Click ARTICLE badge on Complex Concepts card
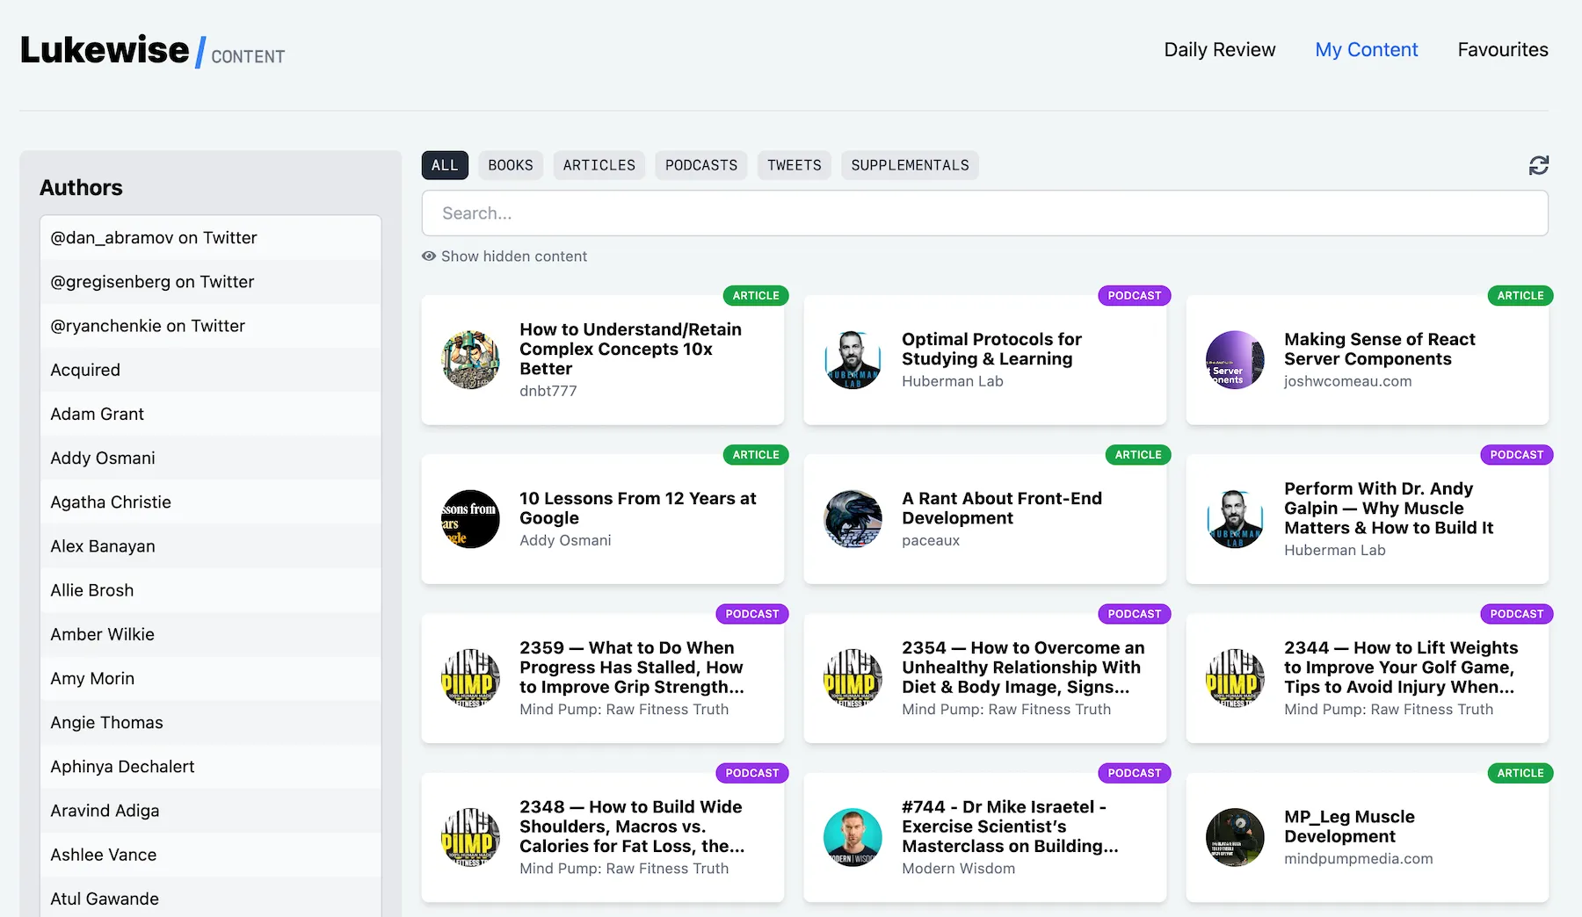1582x917 pixels. [756, 296]
